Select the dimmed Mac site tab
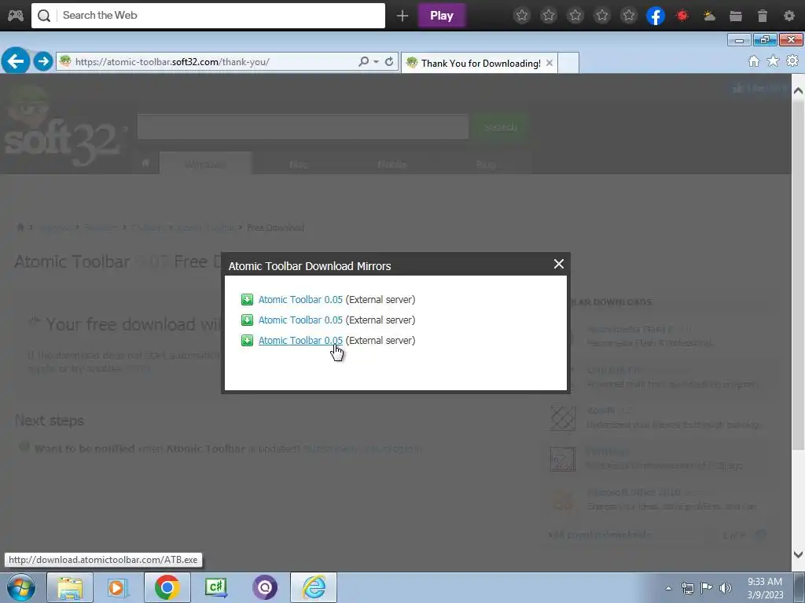Image resolution: width=805 pixels, height=603 pixels. pos(299,164)
